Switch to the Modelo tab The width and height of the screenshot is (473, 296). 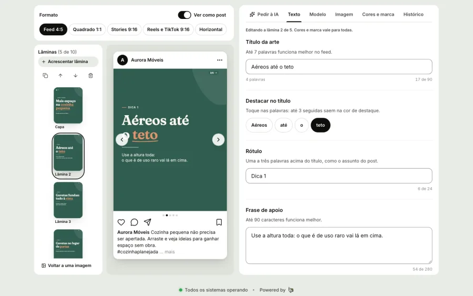pyautogui.click(x=317, y=15)
